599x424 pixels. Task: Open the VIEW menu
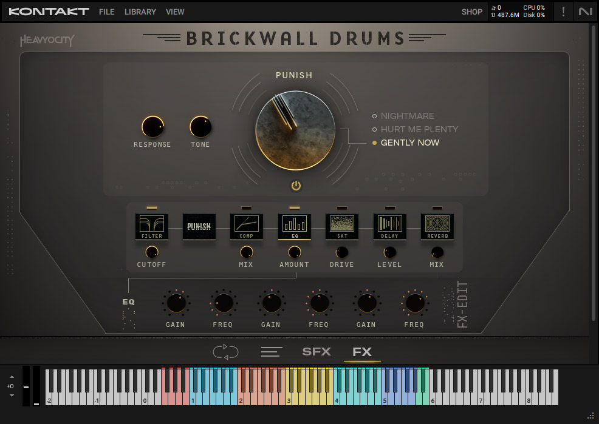[x=175, y=12]
